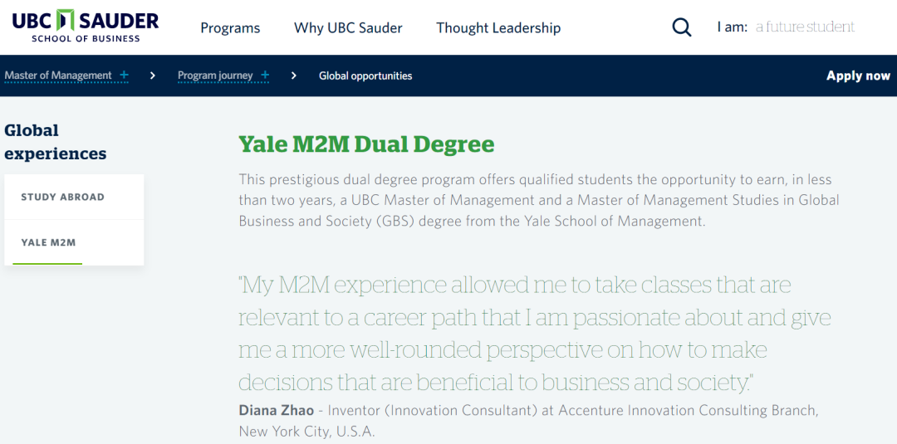Click the UBC Sauder School of Business logo
897x444 pixels.
pos(86,27)
